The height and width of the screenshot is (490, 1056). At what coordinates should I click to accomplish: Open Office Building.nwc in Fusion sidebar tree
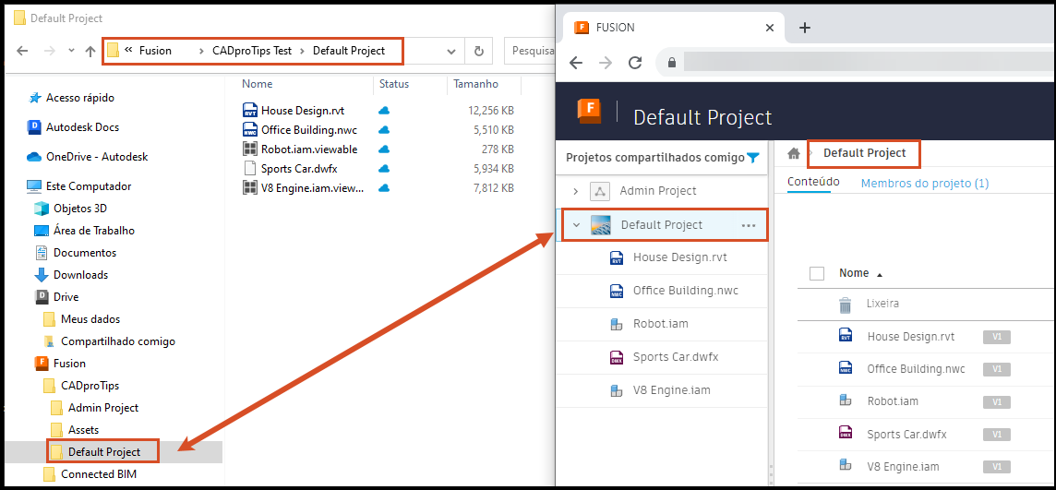[x=686, y=291]
